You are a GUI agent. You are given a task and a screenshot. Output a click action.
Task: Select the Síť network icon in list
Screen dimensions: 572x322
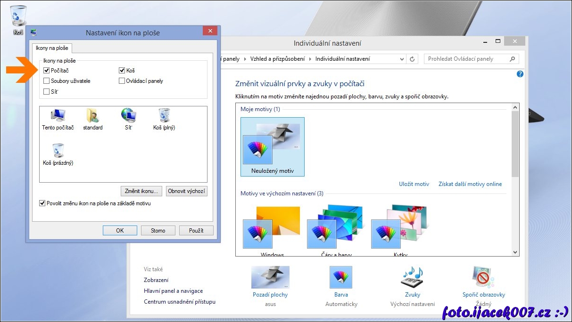coord(128,116)
